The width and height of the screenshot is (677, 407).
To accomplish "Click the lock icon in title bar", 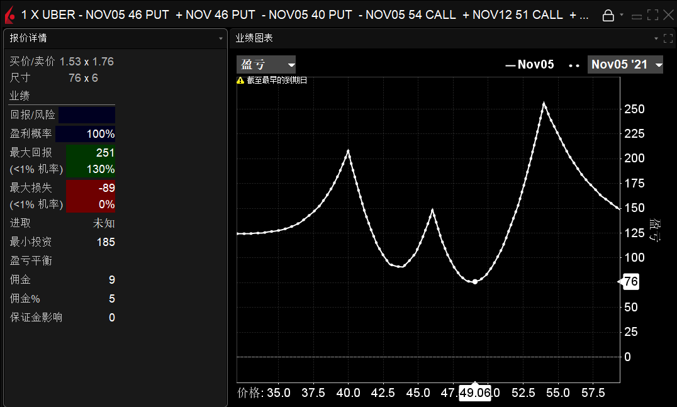I will (x=608, y=16).
